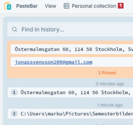133x125 pixels.
Task: Select blank space in pinned email row
Action: point(113,62)
